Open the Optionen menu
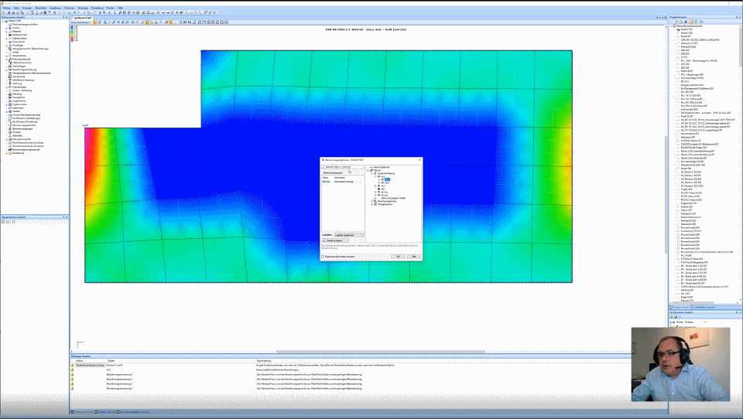This screenshot has height=419, width=743. (x=69, y=8)
